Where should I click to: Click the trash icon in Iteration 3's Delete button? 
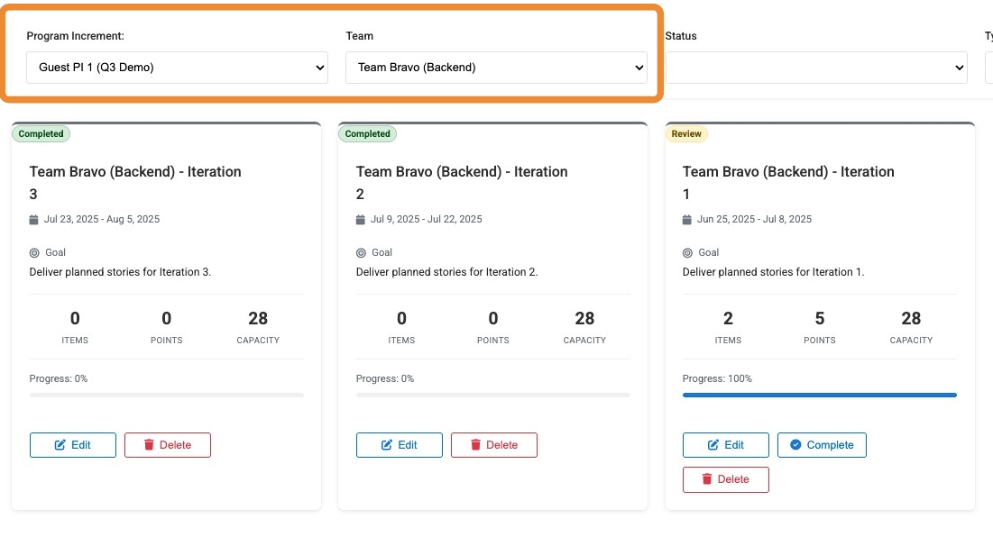pos(151,444)
